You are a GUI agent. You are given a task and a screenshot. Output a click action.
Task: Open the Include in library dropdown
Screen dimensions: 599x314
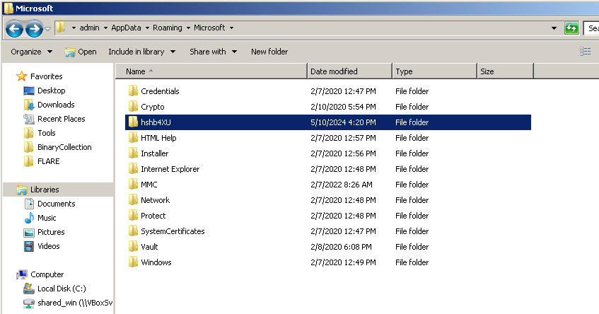141,52
